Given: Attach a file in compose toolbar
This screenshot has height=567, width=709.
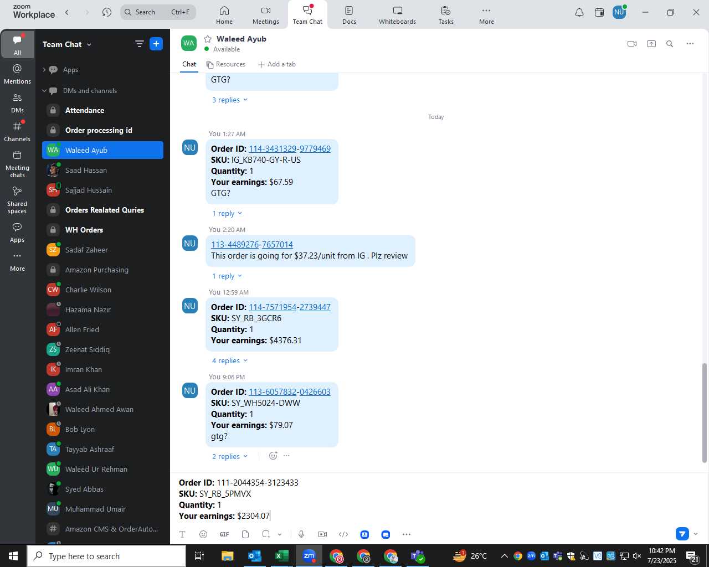Looking at the screenshot, I should pyautogui.click(x=245, y=534).
